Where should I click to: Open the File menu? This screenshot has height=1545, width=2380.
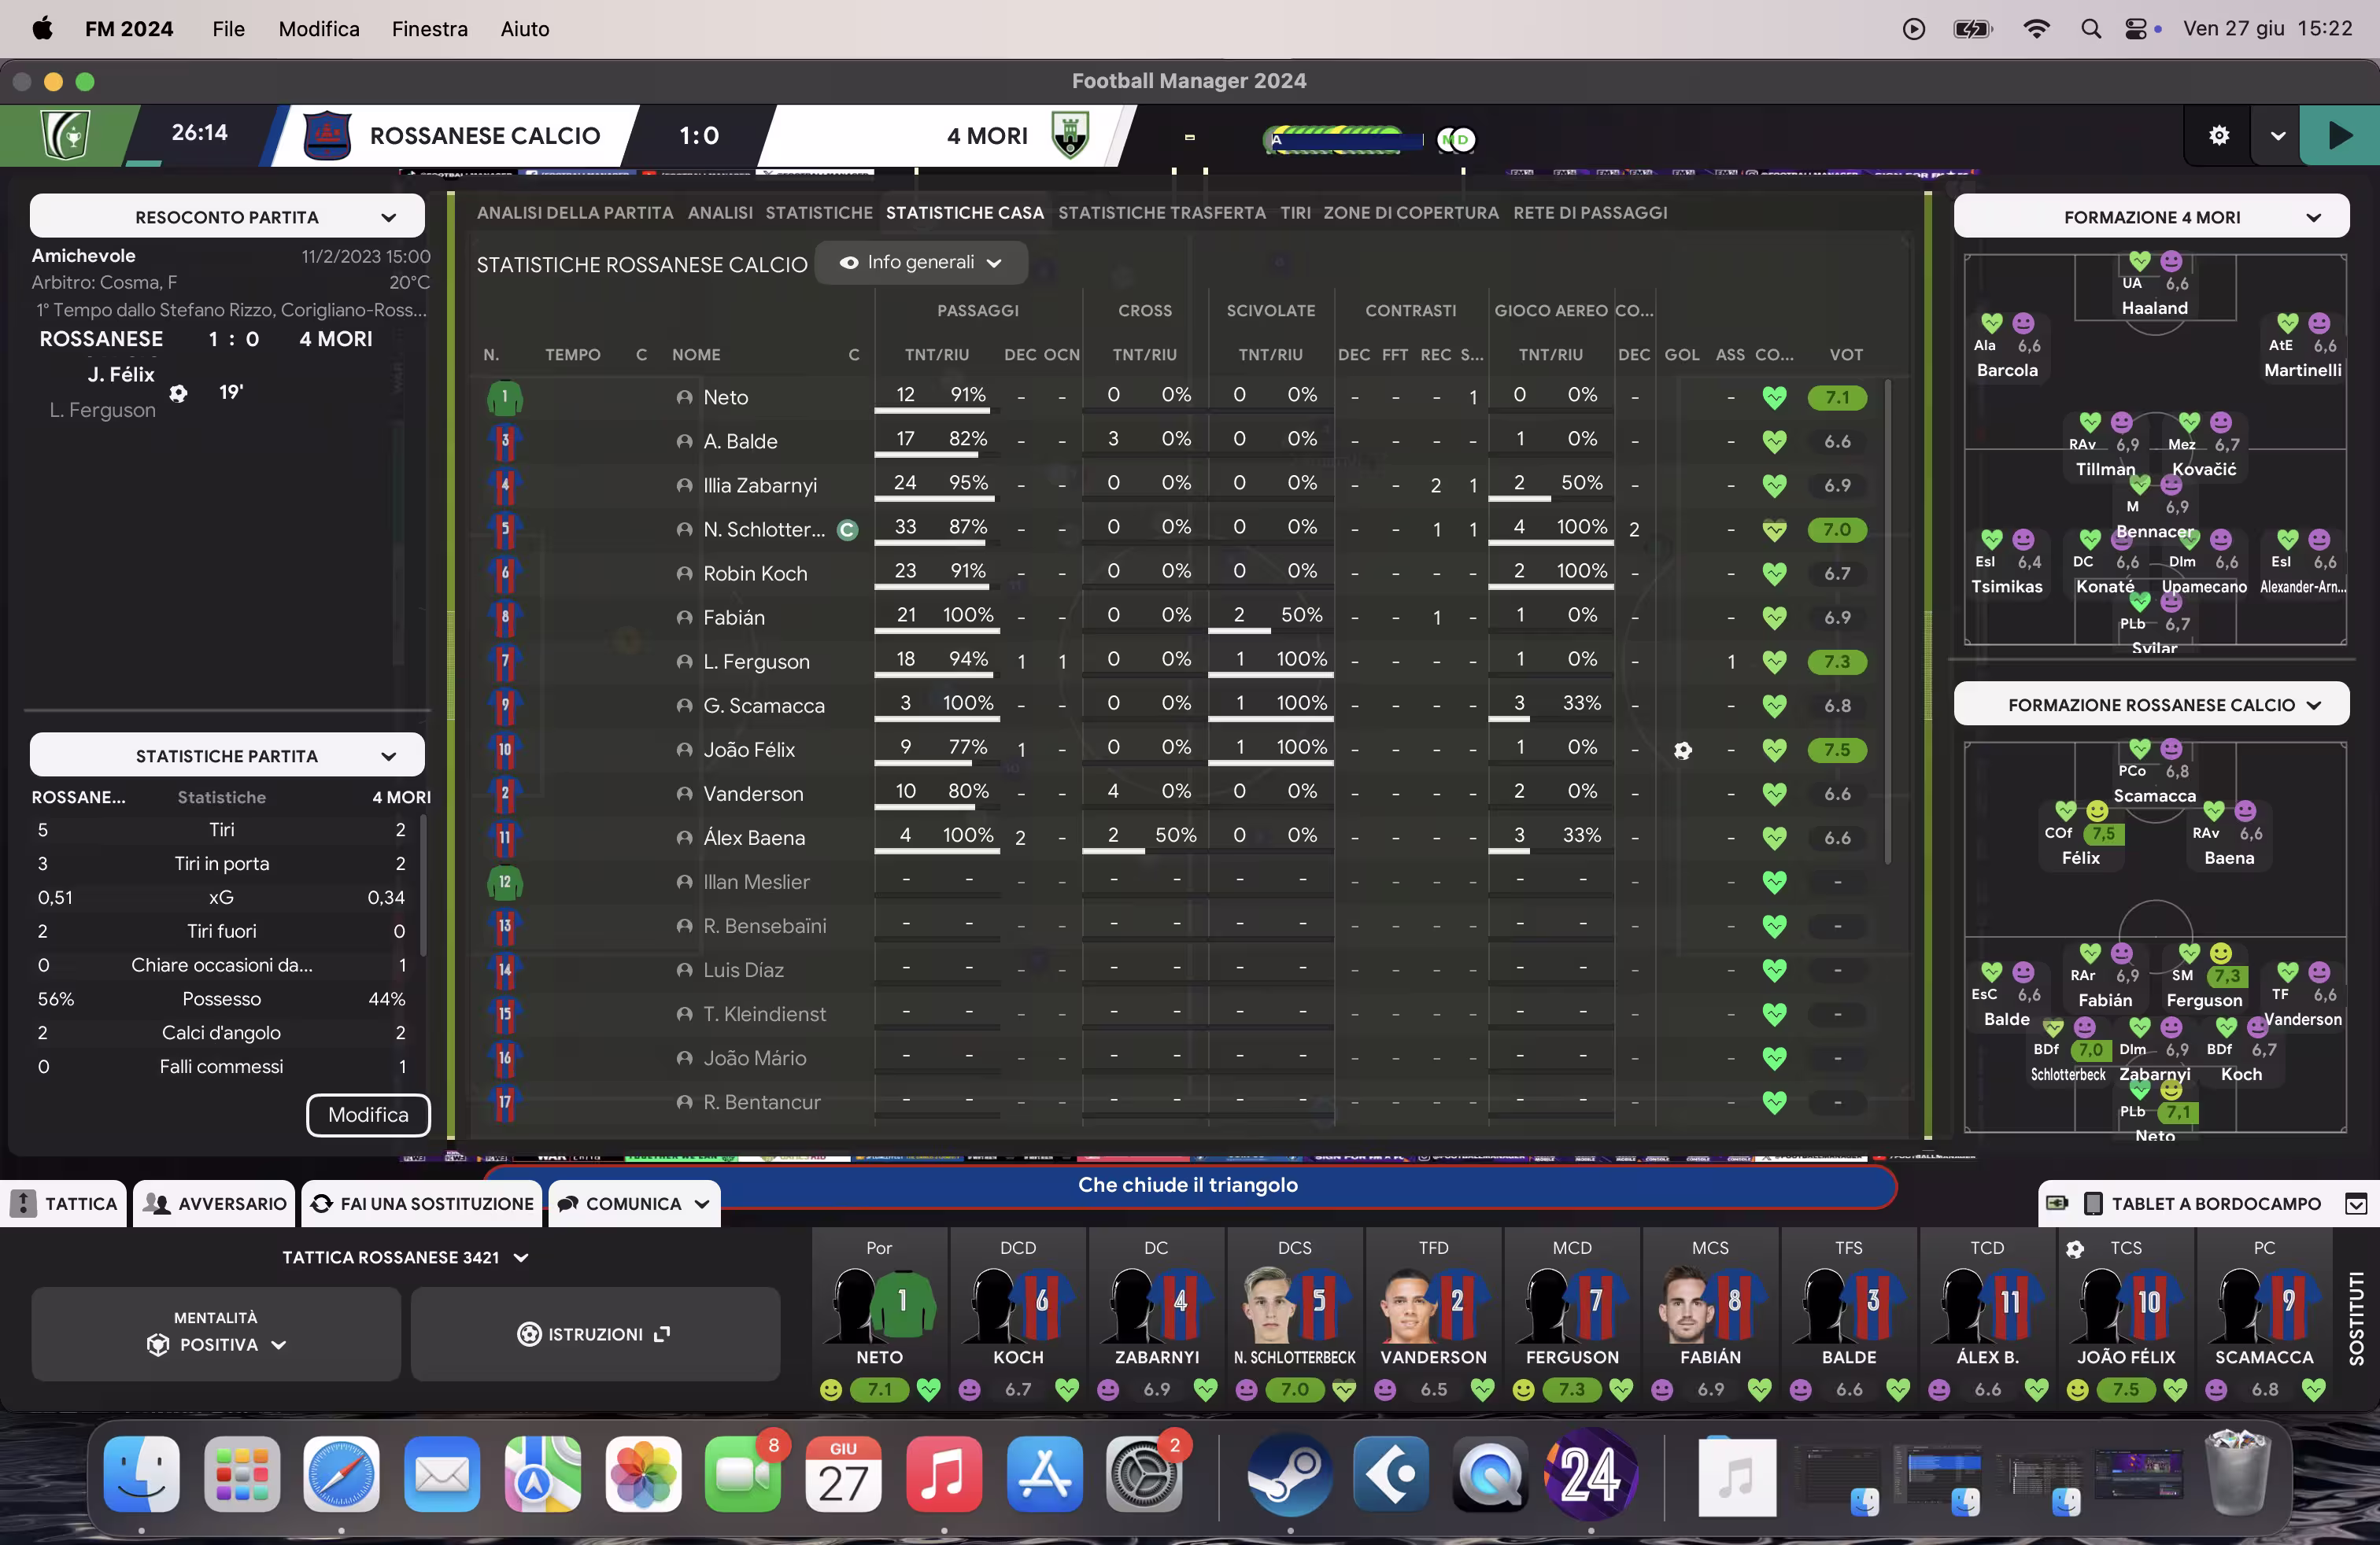pyautogui.click(x=228, y=28)
